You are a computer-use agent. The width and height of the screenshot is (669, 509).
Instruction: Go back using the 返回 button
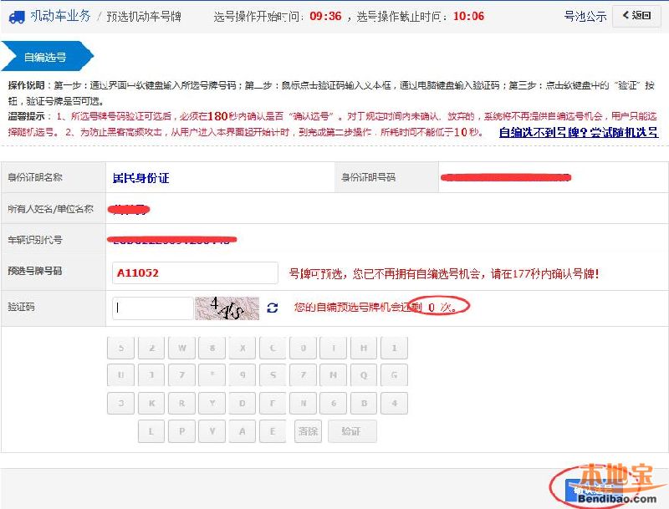tap(636, 16)
